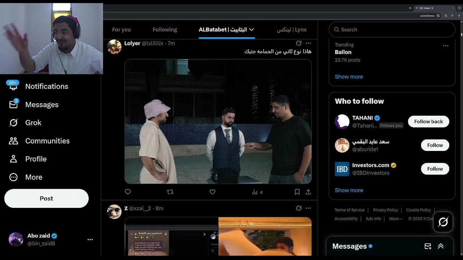Screen dimensions: 463x260
Task: Open Grok icon in left sidebar
Action: 13,123
